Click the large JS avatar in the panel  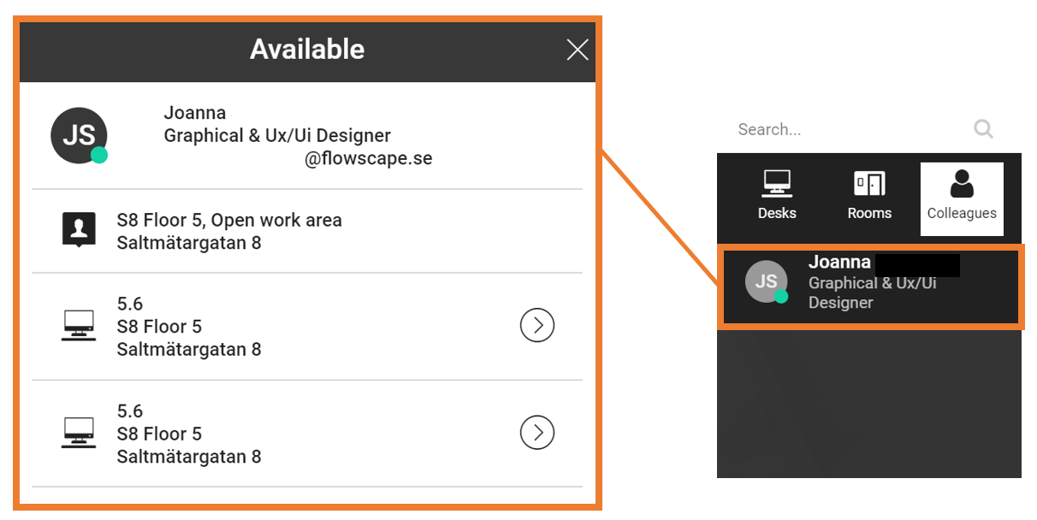[79, 135]
